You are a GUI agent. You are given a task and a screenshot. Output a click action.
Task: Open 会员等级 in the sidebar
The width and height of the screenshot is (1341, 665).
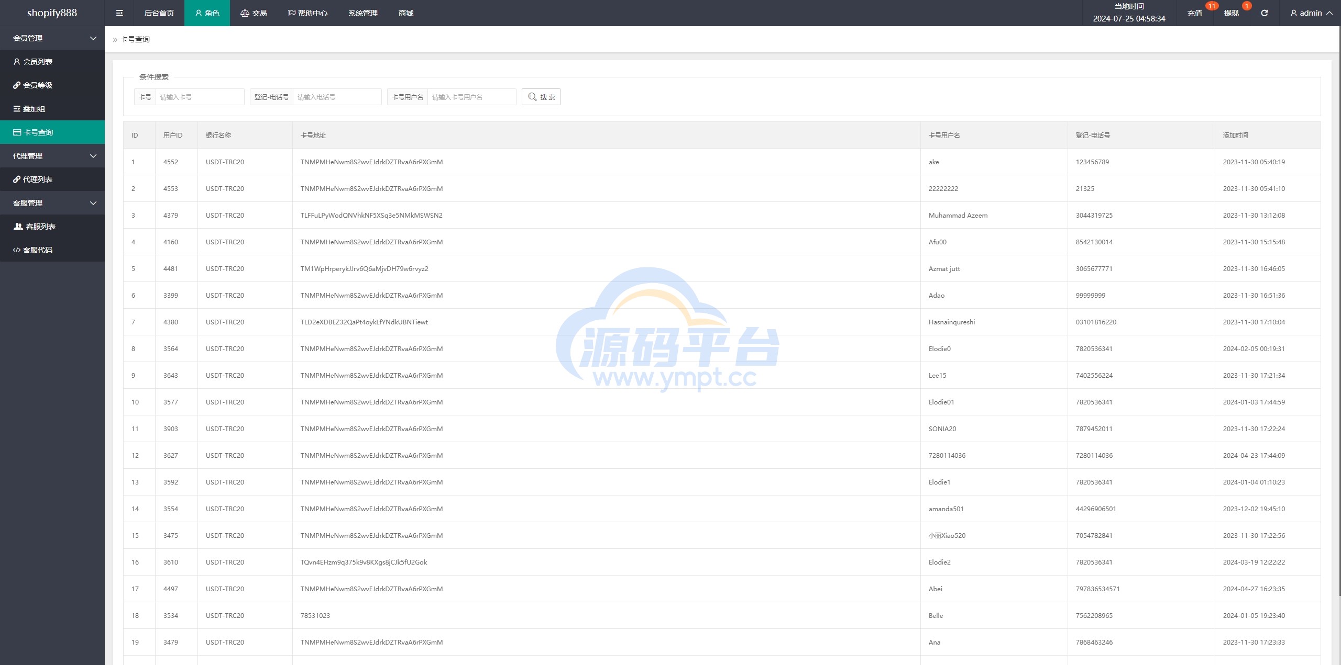[38, 85]
